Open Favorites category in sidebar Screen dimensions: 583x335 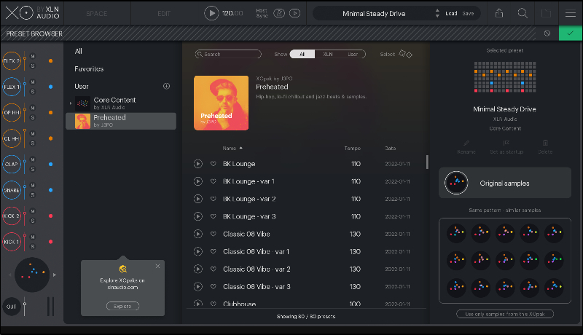pyautogui.click(x=89, y=68)
